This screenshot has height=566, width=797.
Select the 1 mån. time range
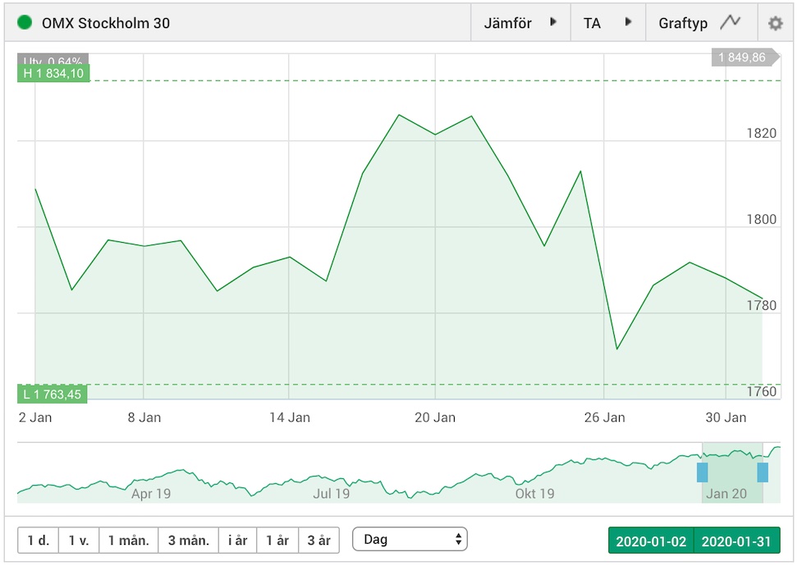tap(129, 540)
